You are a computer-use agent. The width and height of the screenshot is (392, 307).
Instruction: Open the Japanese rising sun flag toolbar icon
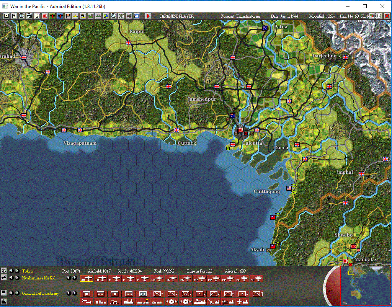coord(45,16)
